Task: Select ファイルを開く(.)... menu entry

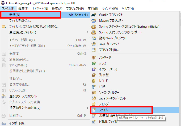Action: point(20,21)
